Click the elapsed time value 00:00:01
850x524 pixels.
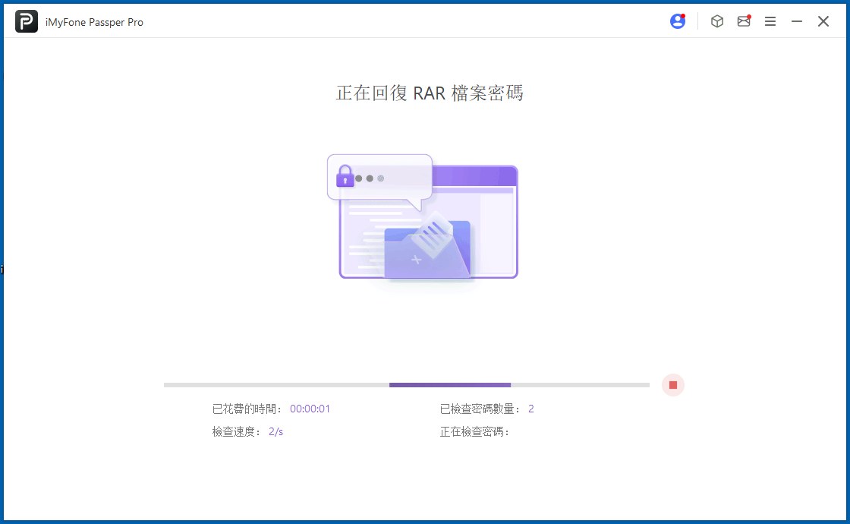[310, 409]
